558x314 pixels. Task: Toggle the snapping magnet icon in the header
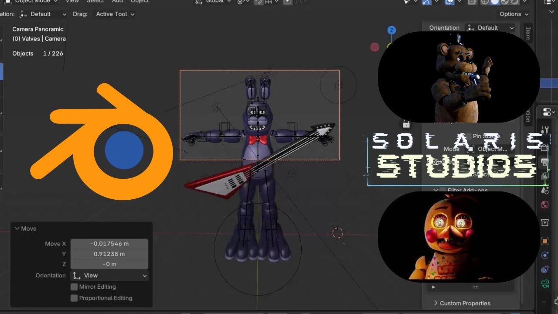pos(259,2)
